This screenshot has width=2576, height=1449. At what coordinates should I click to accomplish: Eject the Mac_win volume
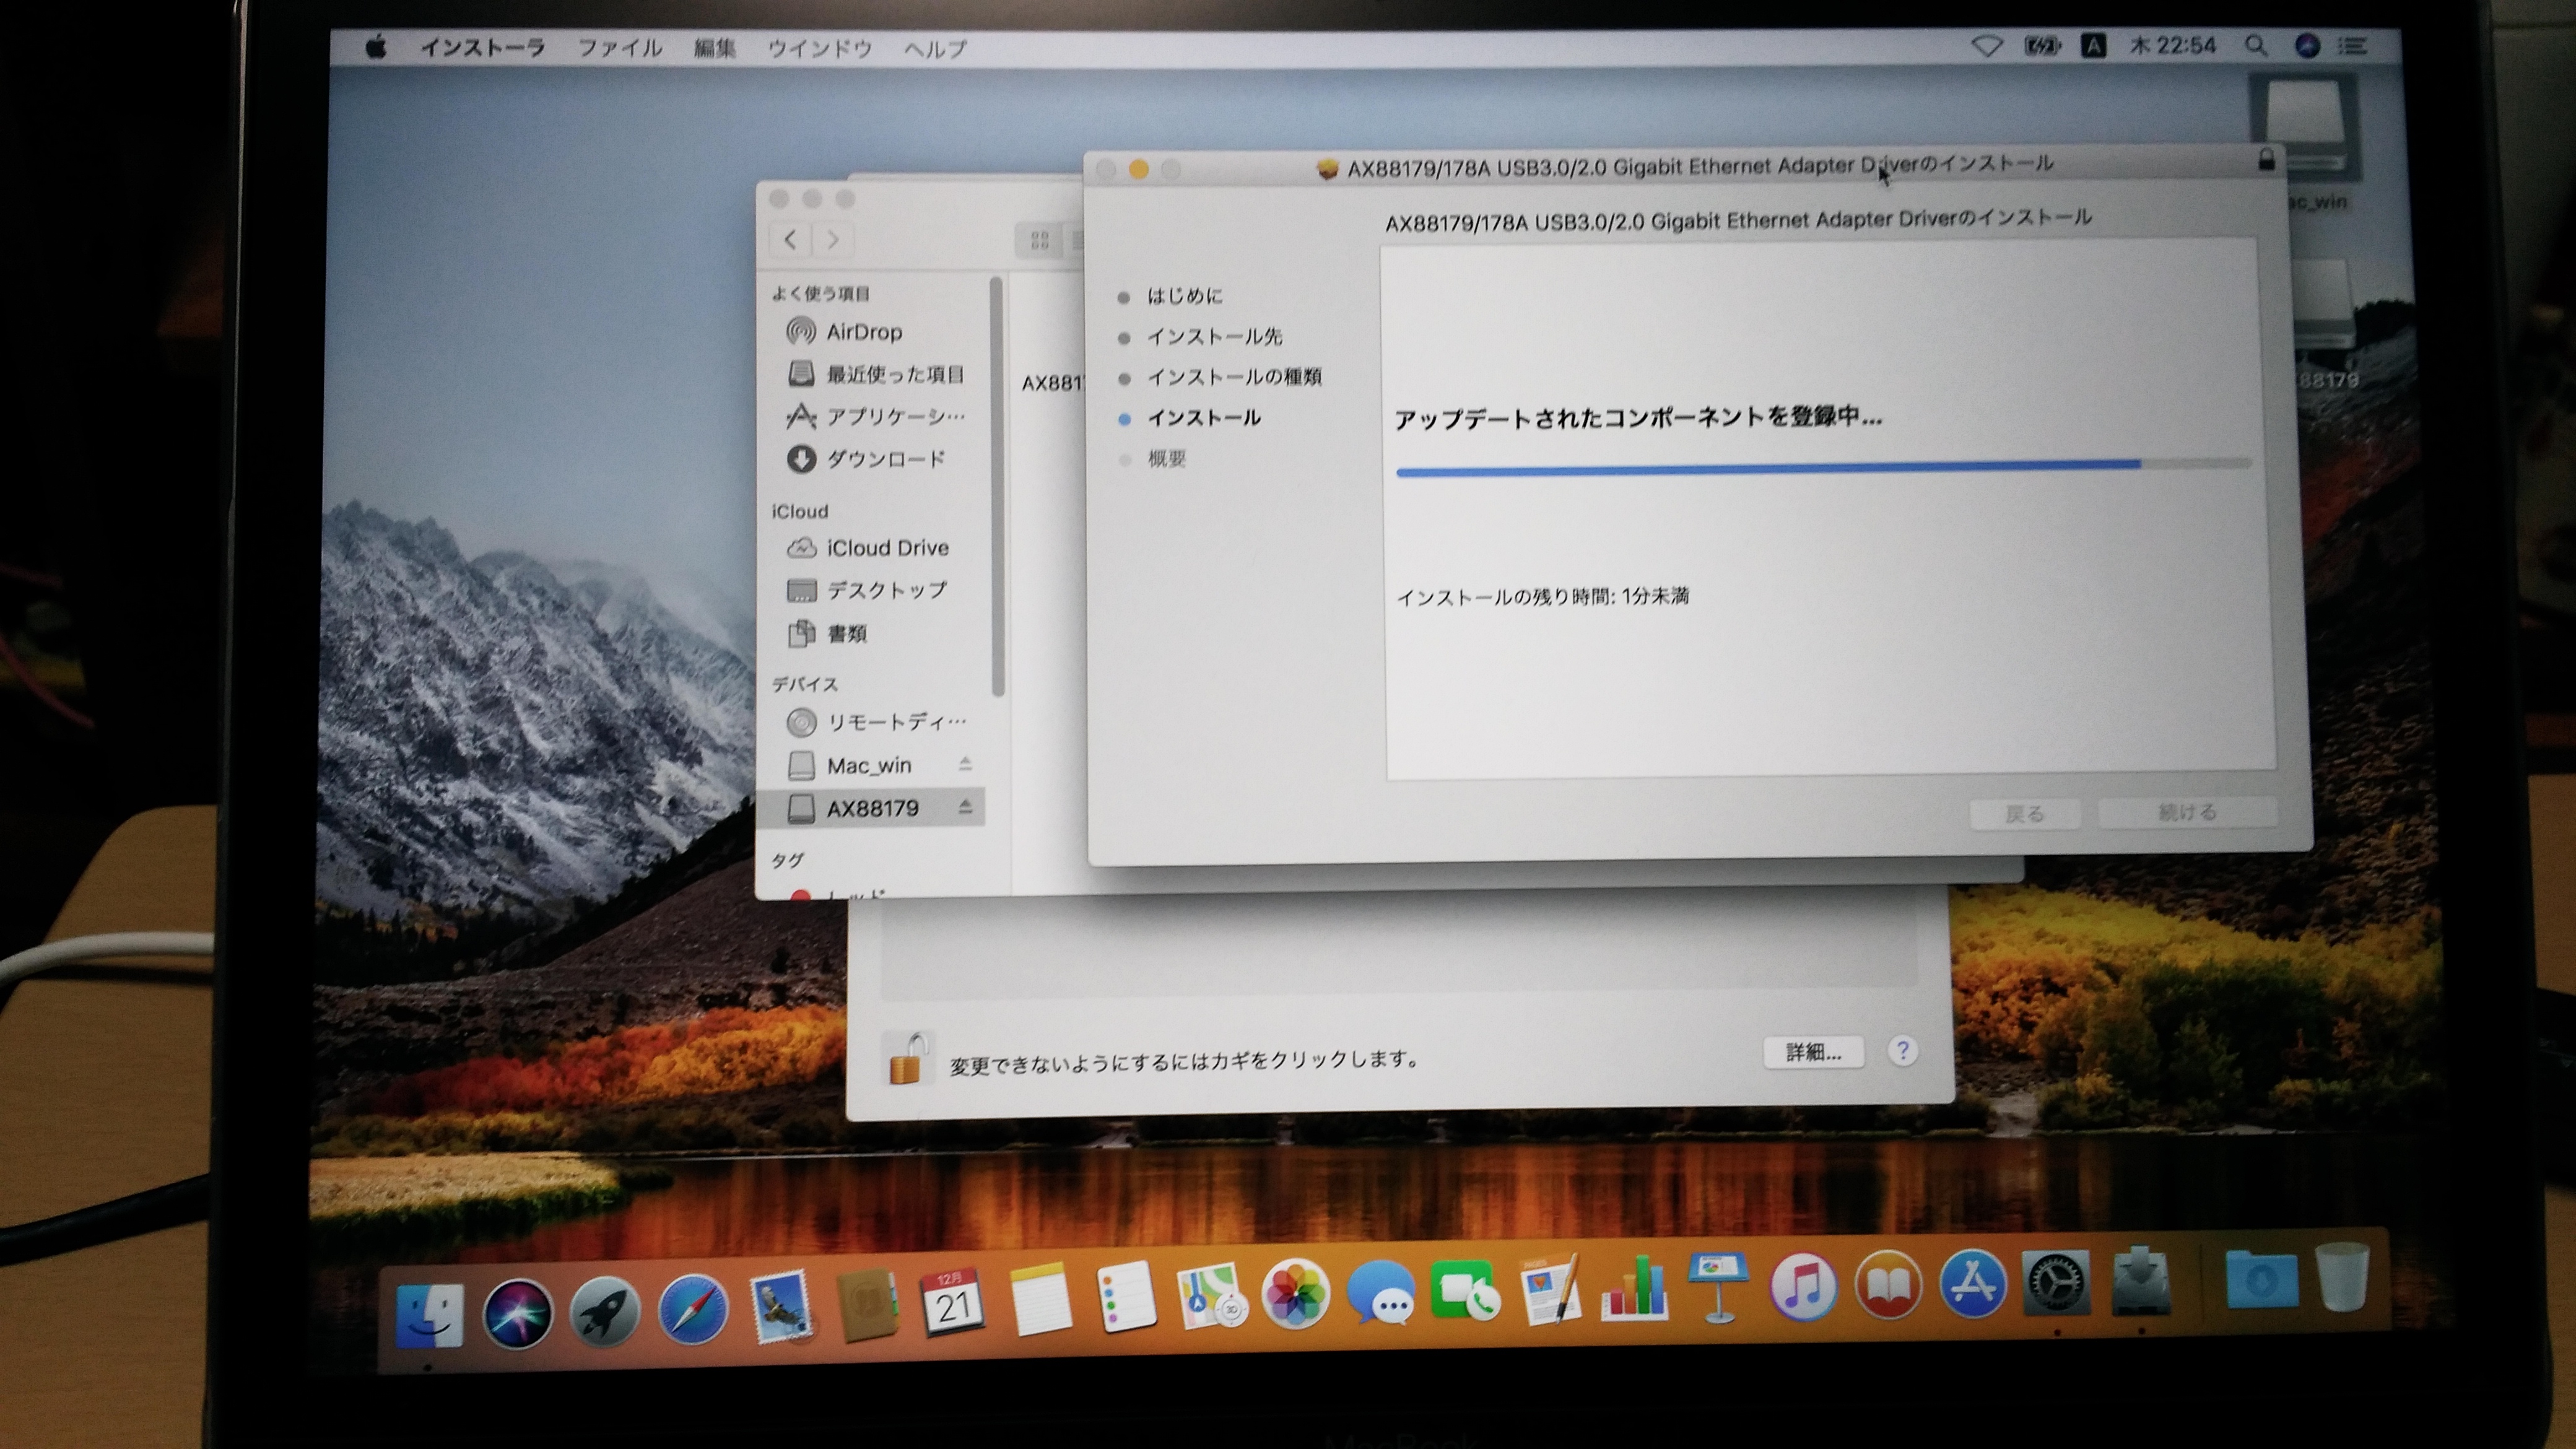(965, 764)
